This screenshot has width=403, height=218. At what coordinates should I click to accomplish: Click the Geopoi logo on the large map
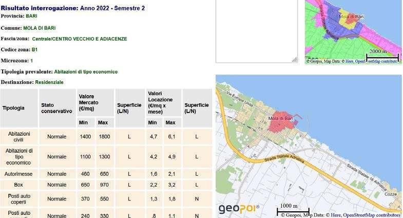(x=239, y=208)
